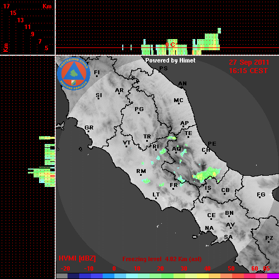Image resolution: width=279 pixels, height=279 pixels.
Task: Click the IS city label
Action: tap(208, 188)
